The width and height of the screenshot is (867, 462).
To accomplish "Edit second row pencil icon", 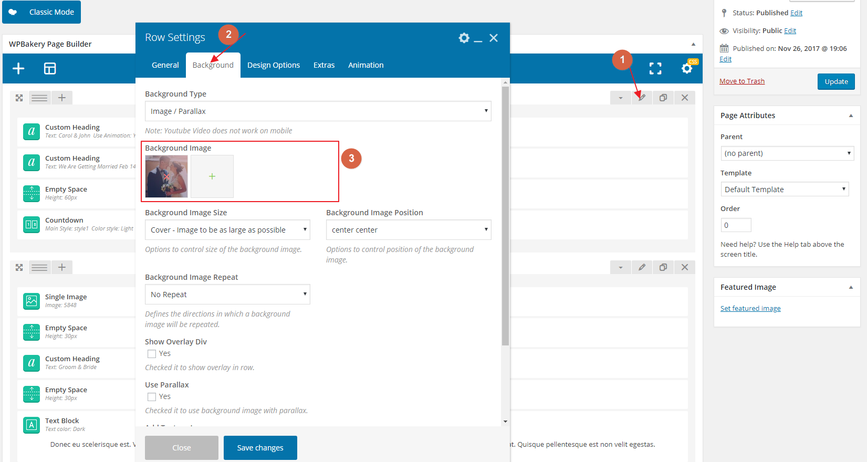I will pos(642,267).
